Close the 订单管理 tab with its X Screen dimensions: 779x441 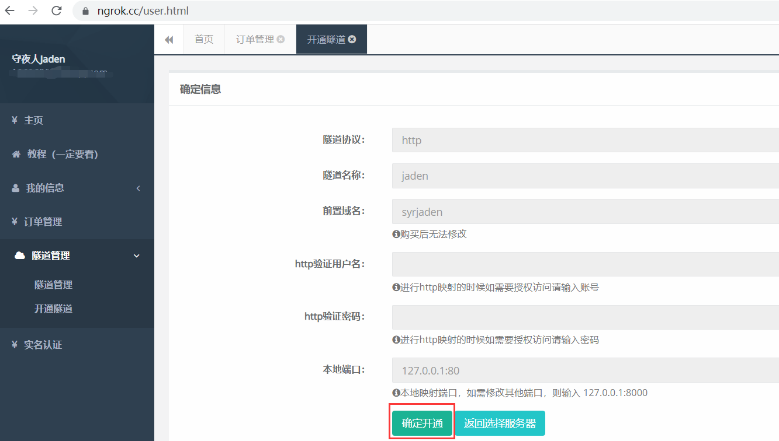coord(281,39)
